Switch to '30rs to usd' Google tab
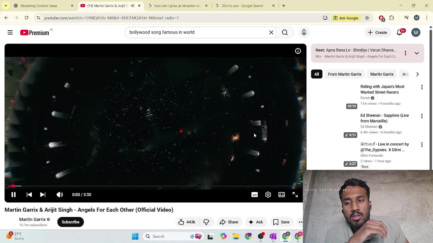 (242, 6)
